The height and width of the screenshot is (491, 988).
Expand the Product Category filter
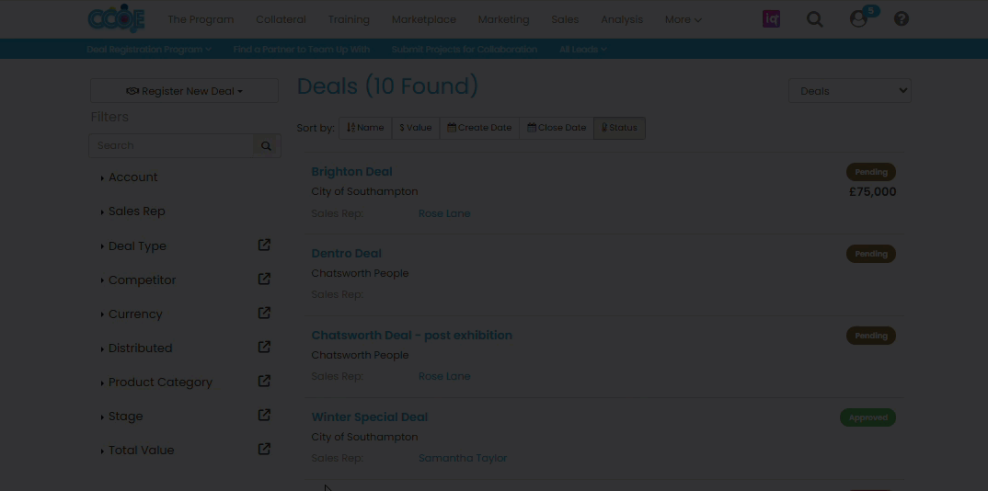tap(157, 383)
